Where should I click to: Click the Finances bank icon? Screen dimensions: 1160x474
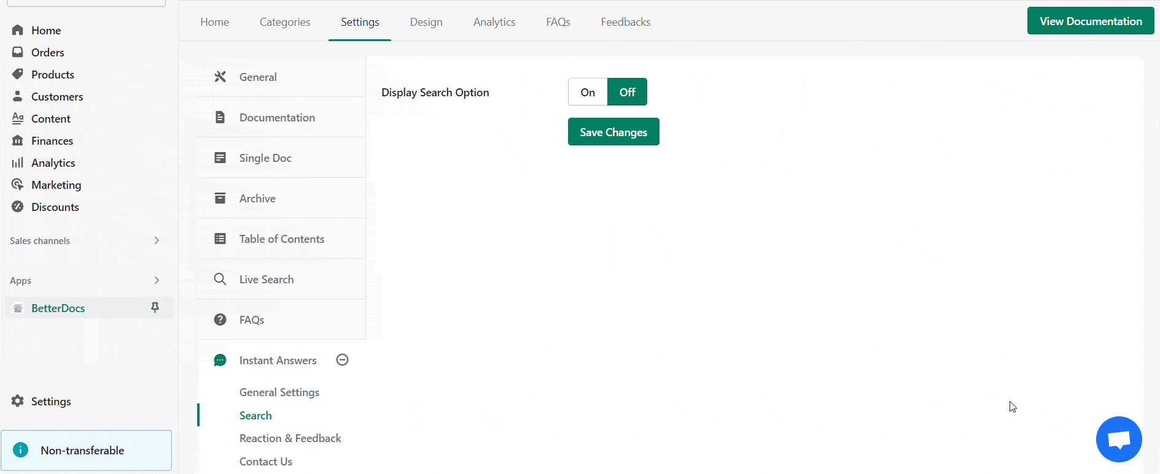click(x=18, y=140)
